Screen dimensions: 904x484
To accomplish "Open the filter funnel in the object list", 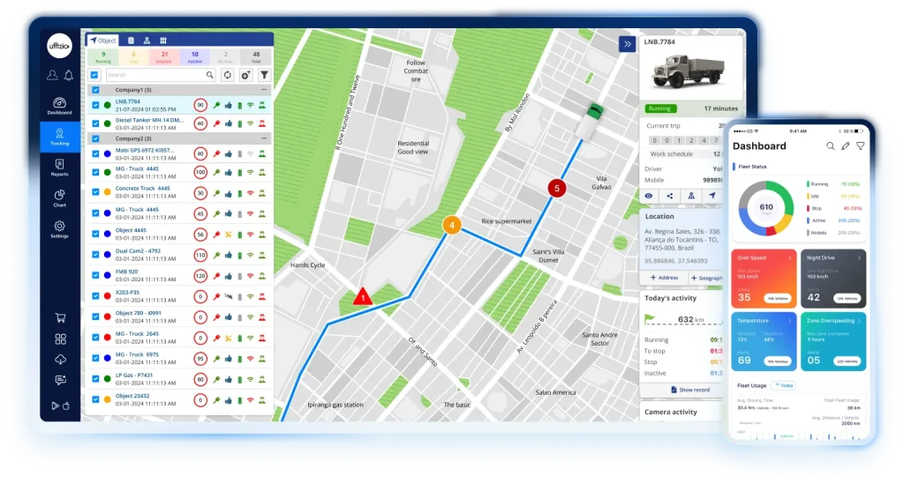I will pos(263,75).
